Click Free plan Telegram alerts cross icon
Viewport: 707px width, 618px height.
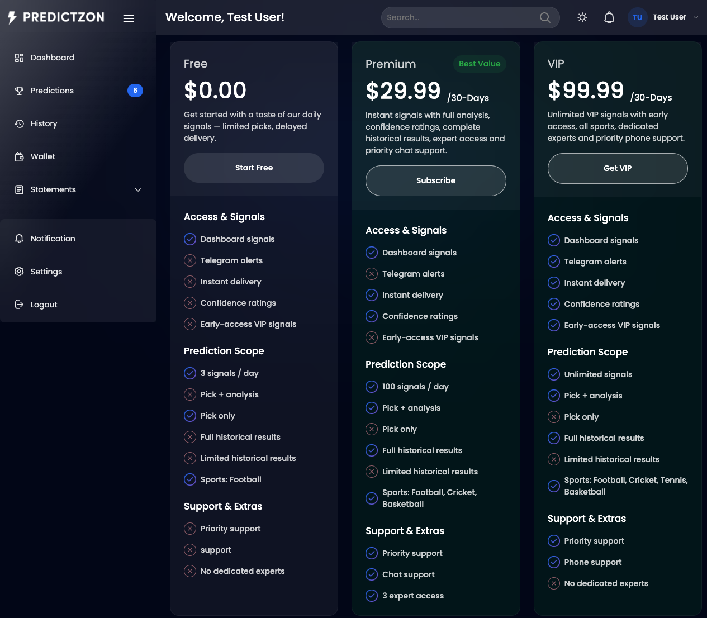190,260
